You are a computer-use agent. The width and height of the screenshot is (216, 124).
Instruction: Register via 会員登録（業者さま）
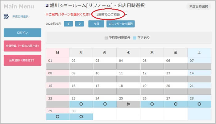[23, 60]
